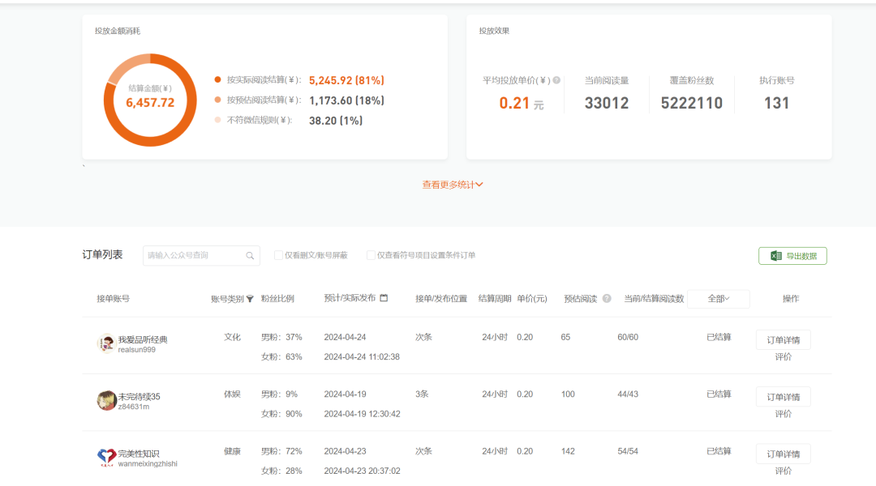Screen dimensions: 876x486
Task: Check the 仅查看符号项目设置条件订单 checkbox
Action: [x=371, y=255]
